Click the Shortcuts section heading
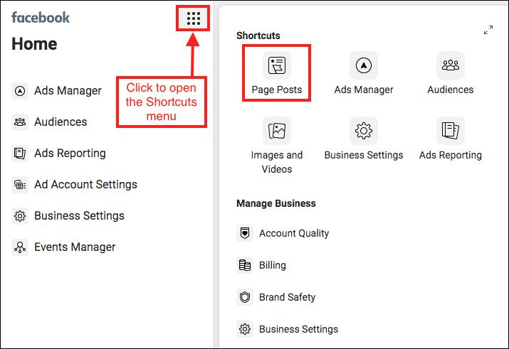 [258, 36]
